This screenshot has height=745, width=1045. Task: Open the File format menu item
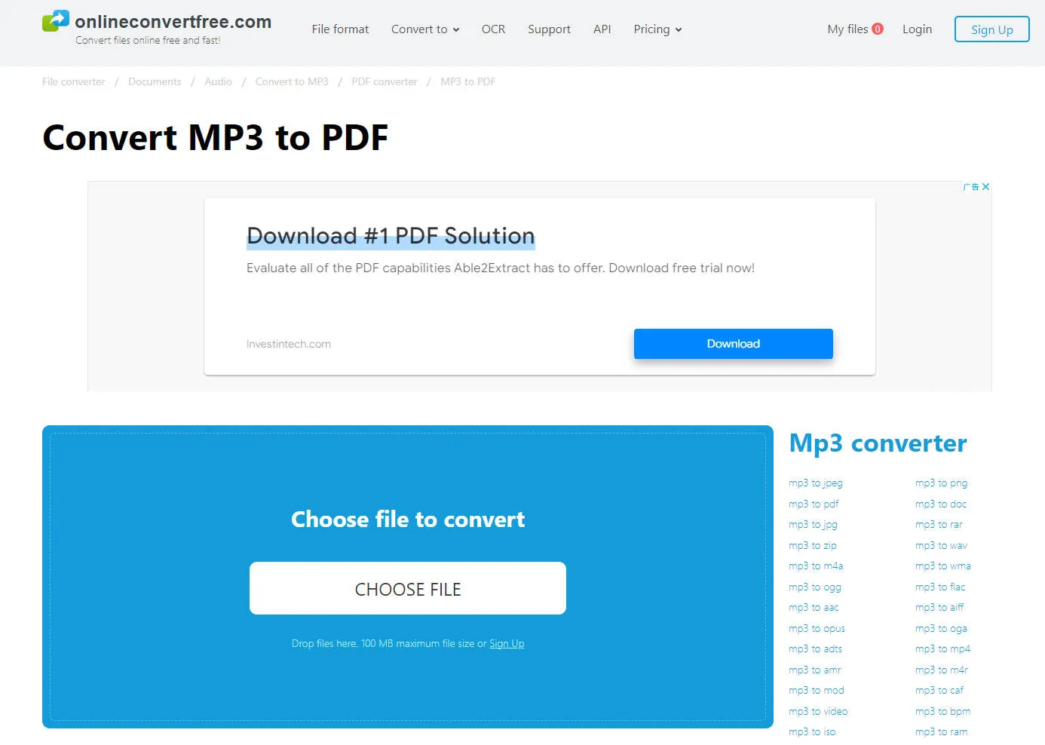[x=340, y=29]
